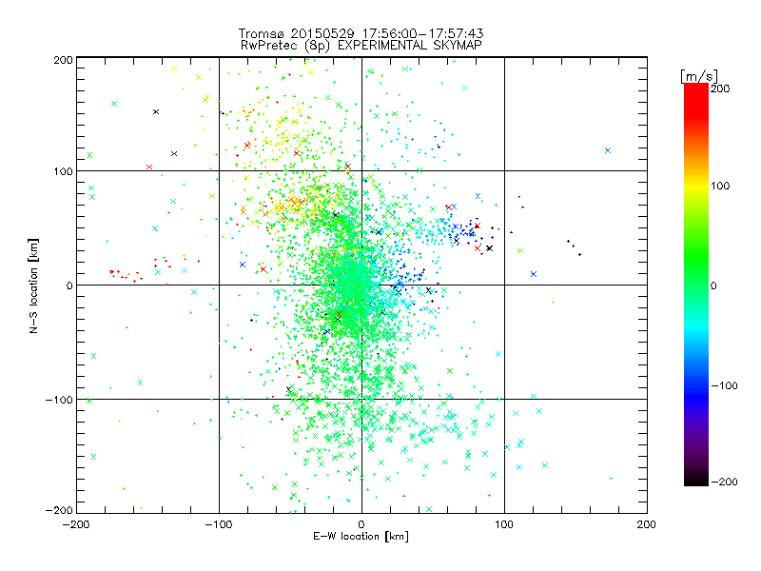
Task: Click the y-axis tick label '200'
Action: (63, 60)
